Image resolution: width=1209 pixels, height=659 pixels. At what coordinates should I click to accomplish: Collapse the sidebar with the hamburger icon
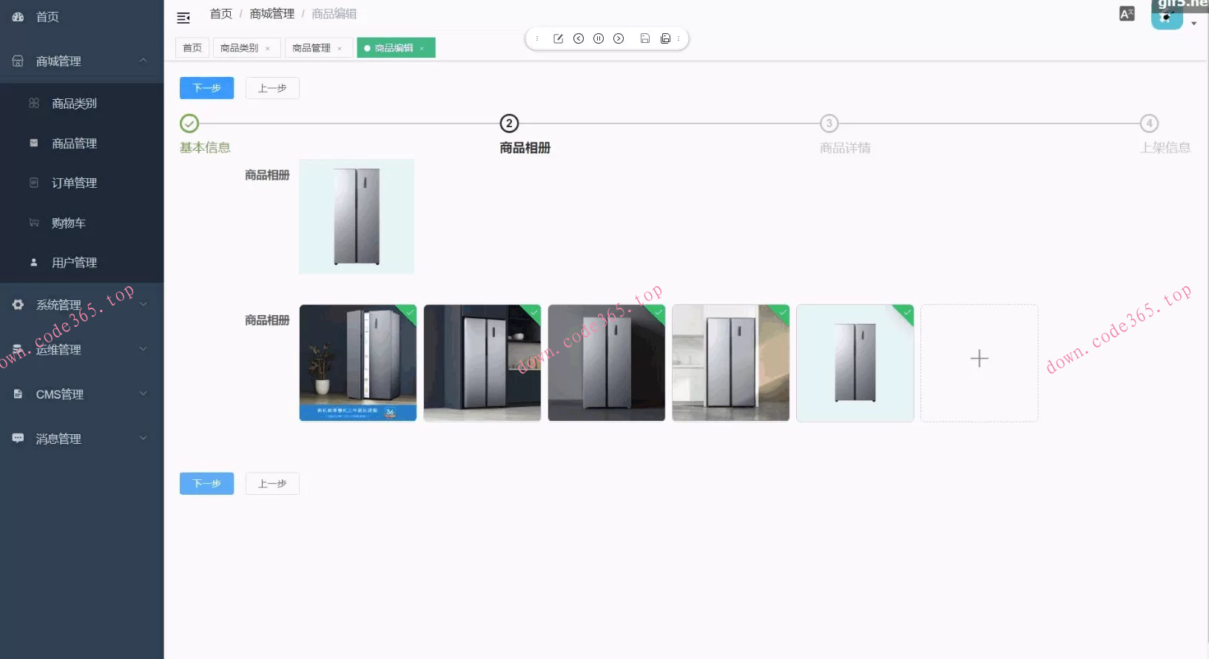pos(183,18)
